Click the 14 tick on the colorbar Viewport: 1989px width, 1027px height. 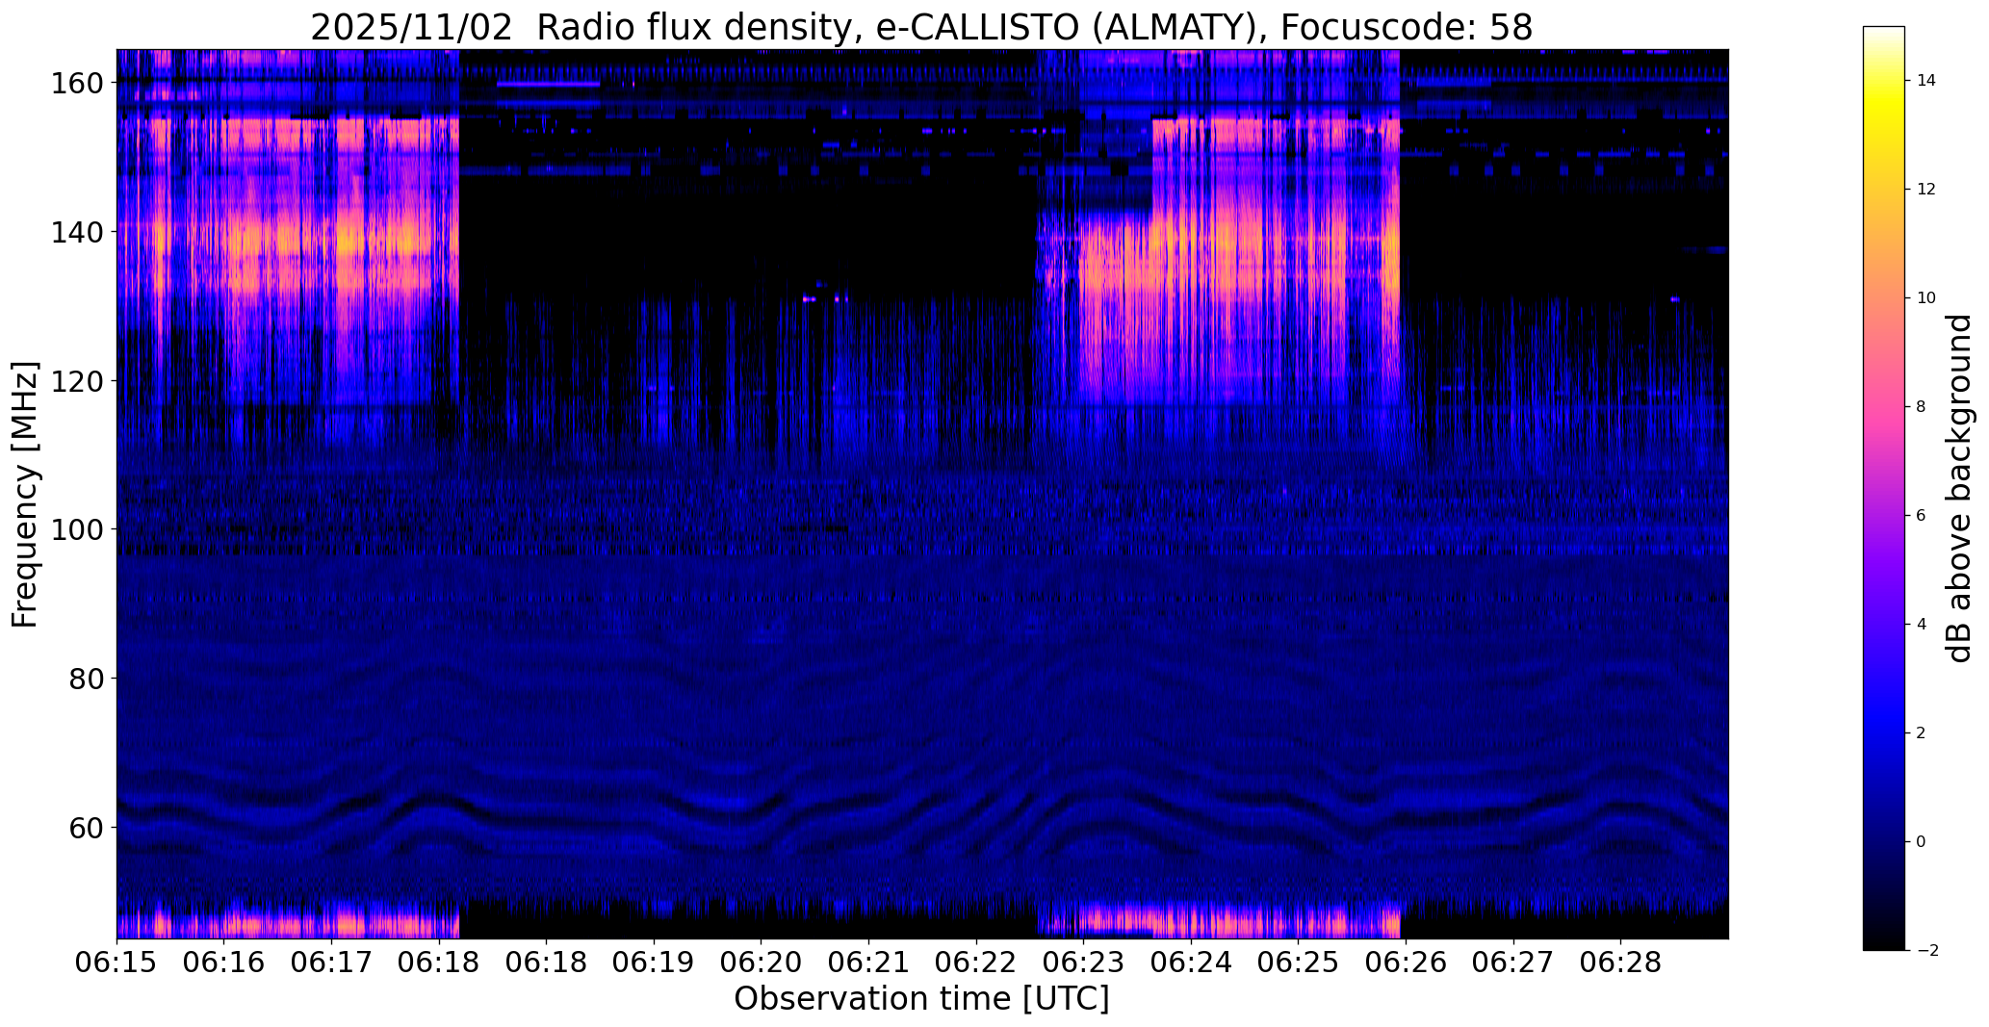(x=1926, y=81)
